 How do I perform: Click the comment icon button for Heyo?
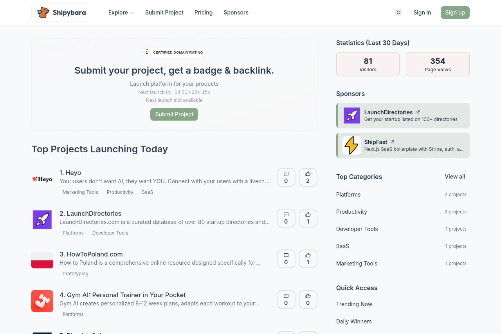pos(286,177)
